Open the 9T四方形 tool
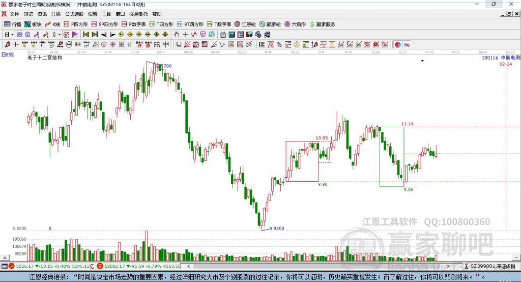 [190, 24]
